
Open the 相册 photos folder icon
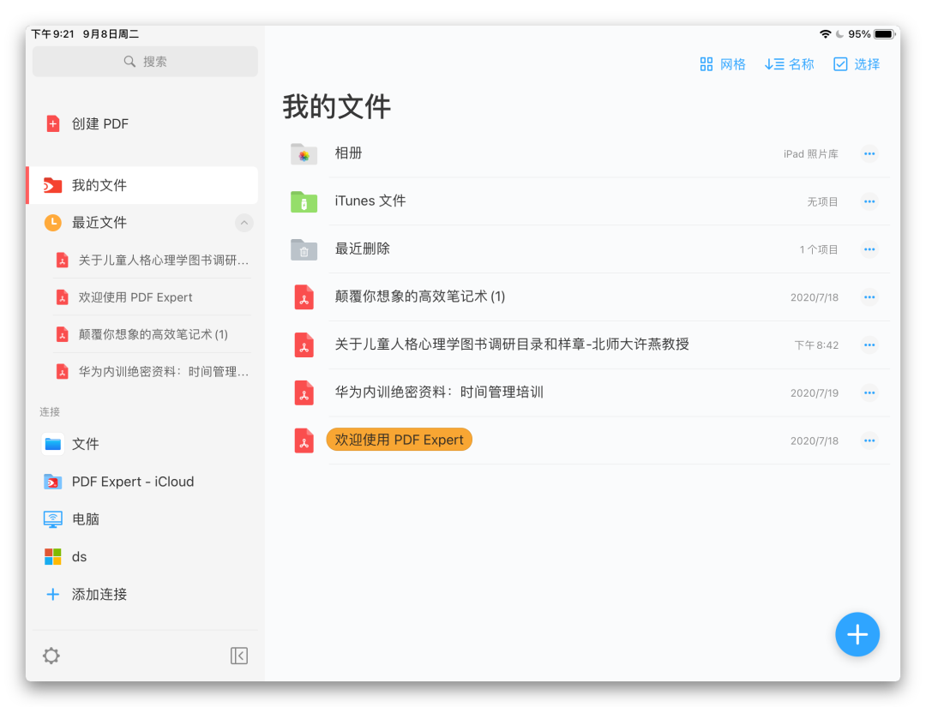click(304, 154)
